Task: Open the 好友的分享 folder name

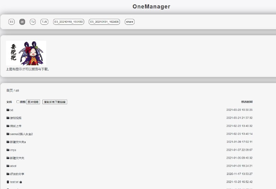Action: pos(17,174)
